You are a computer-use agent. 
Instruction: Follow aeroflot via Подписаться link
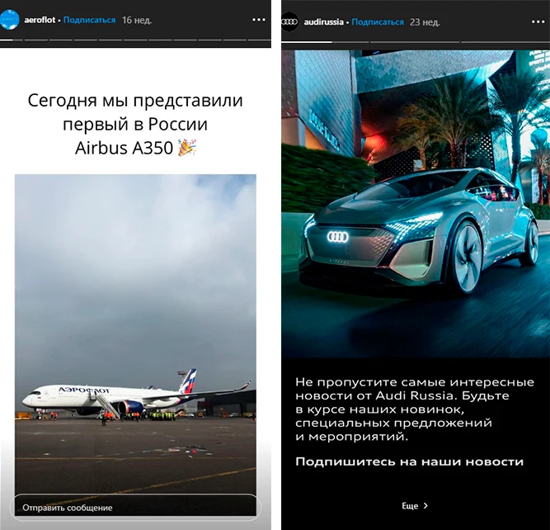coord(89,20)
